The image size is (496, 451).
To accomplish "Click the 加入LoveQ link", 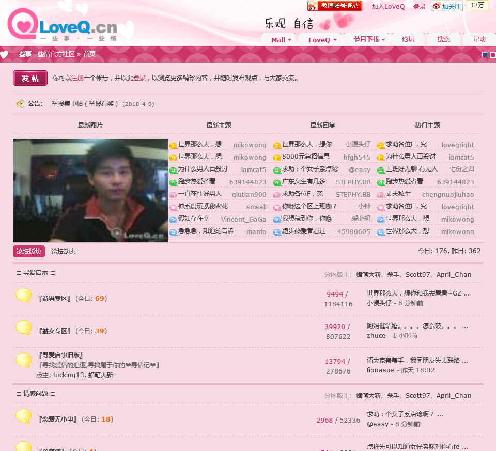I will coord(388,7).
